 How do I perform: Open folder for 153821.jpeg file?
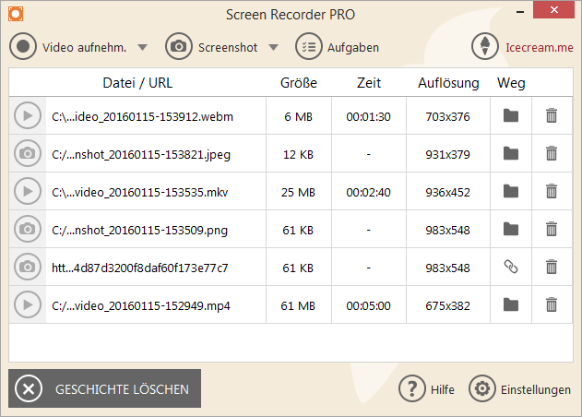[511, 153]
